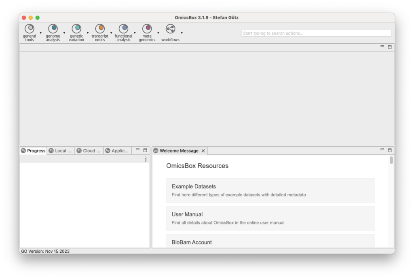This screenshot has width=414, height=279.
Task: Open the Example Datasets card
Action: 270,190
